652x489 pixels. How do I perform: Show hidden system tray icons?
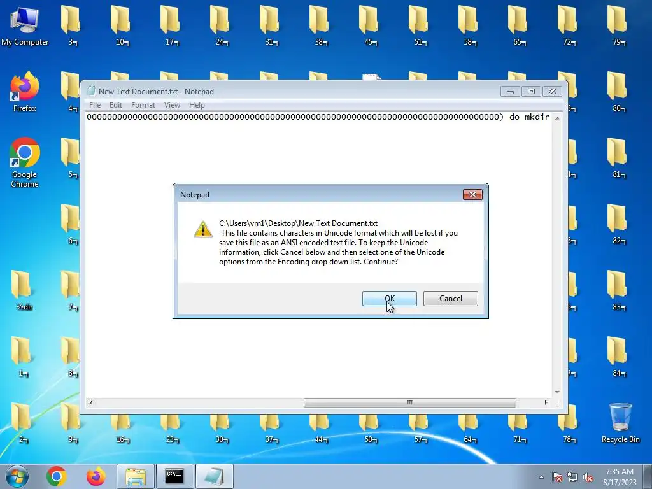(541, 477)
